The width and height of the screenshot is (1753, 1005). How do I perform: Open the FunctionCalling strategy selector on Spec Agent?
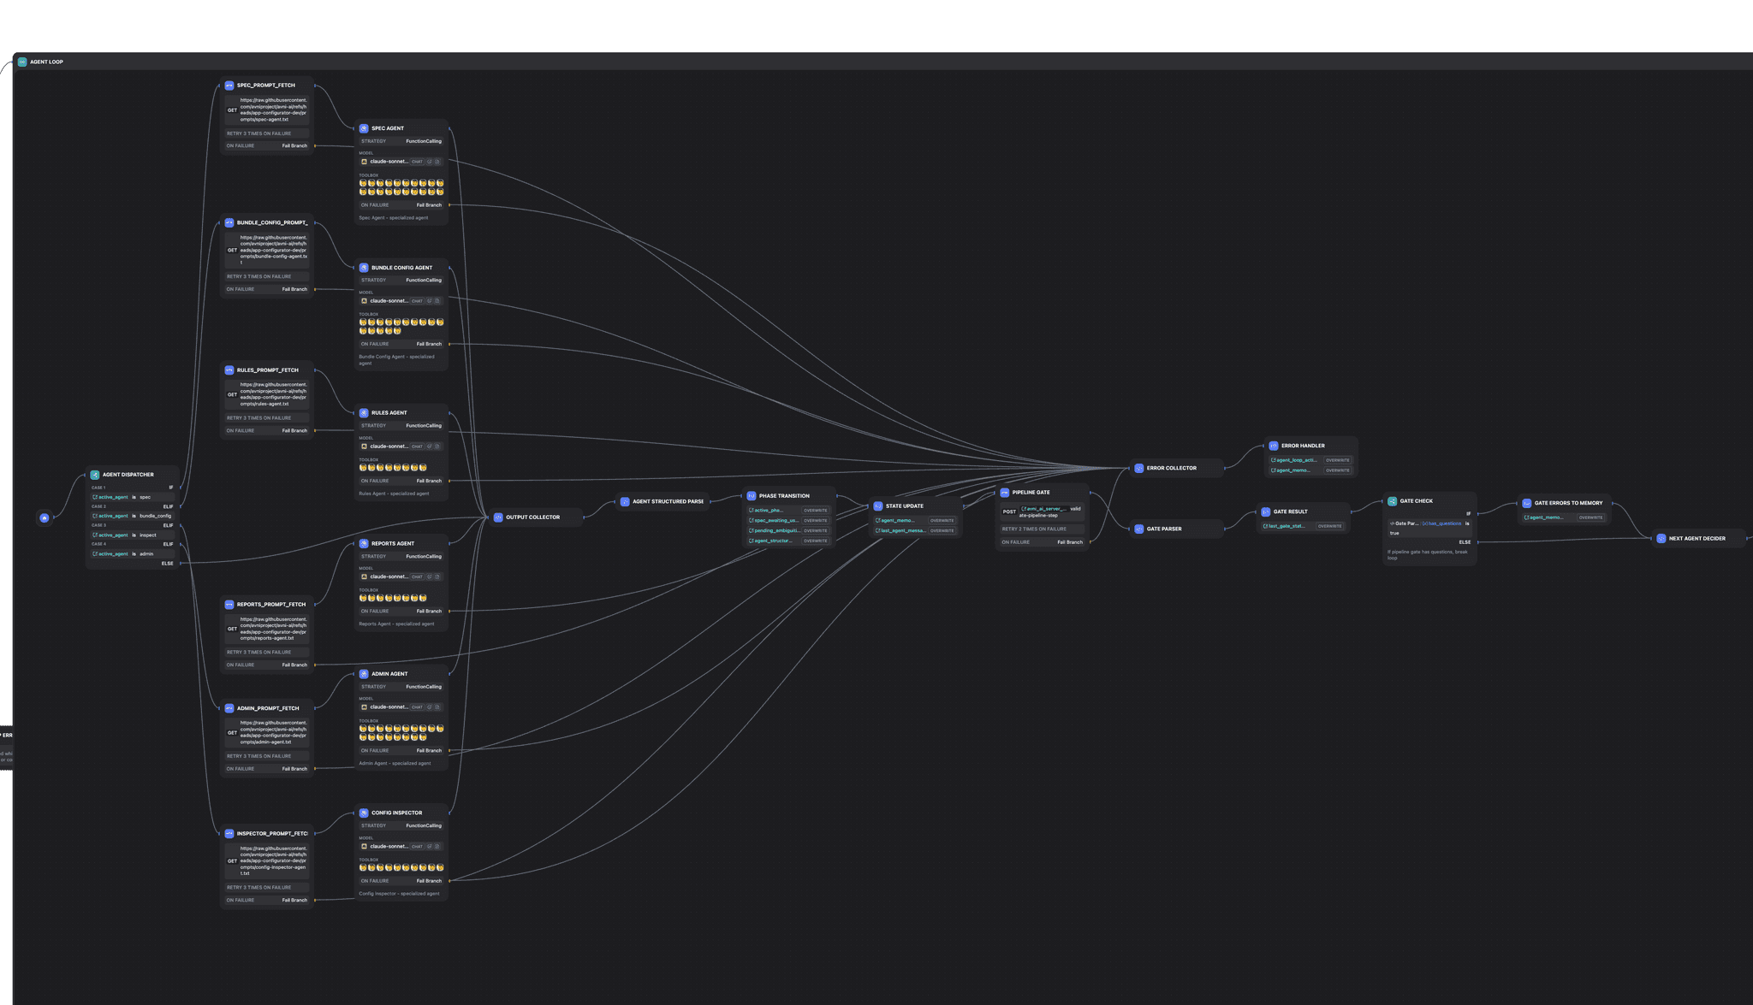[x=424, y=141]
